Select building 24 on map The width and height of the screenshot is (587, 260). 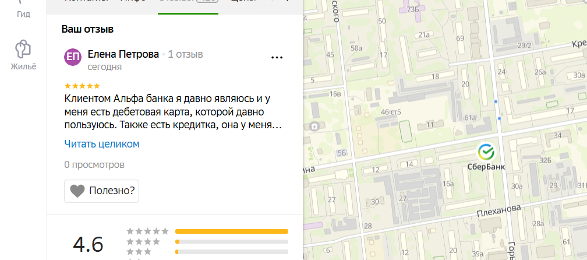tap(501, 72)
